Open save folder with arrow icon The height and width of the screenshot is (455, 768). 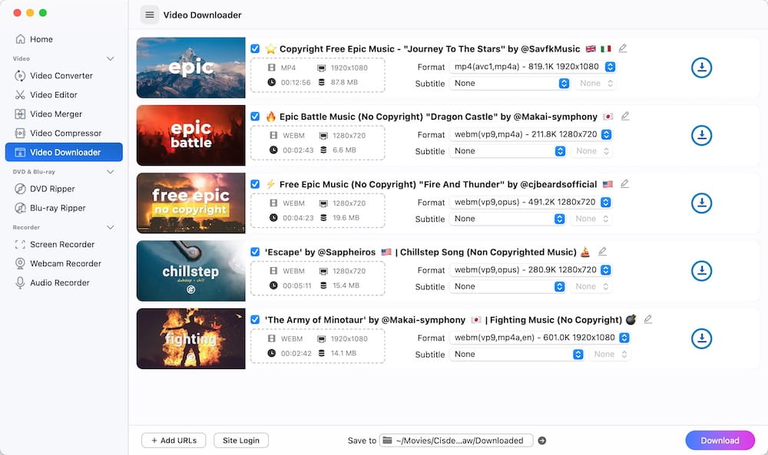[x=541, y=440]
